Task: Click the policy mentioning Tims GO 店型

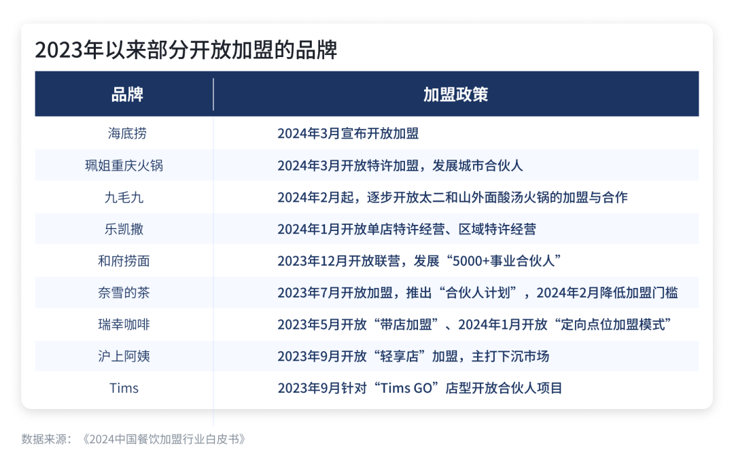Action: [419, 388]
